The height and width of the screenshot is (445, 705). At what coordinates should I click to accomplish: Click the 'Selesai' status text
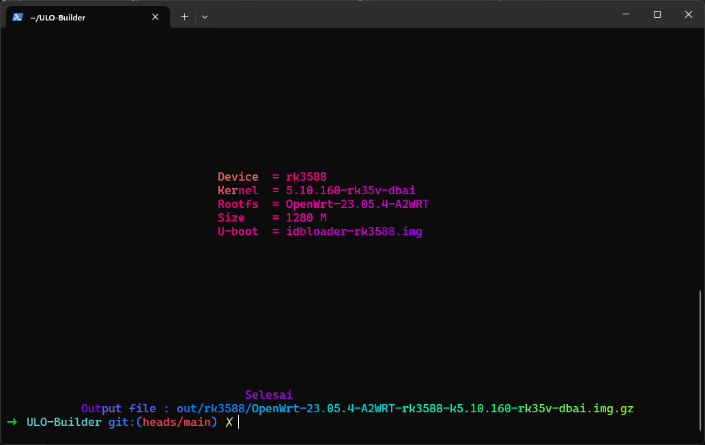click(x=269, y=395)
